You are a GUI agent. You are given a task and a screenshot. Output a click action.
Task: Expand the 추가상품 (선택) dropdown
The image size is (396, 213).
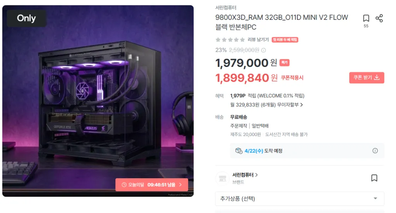[300, 199]
